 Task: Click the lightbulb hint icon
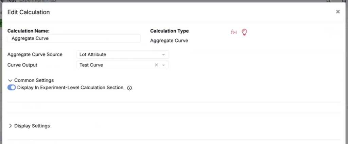click(x=244, y=32)
